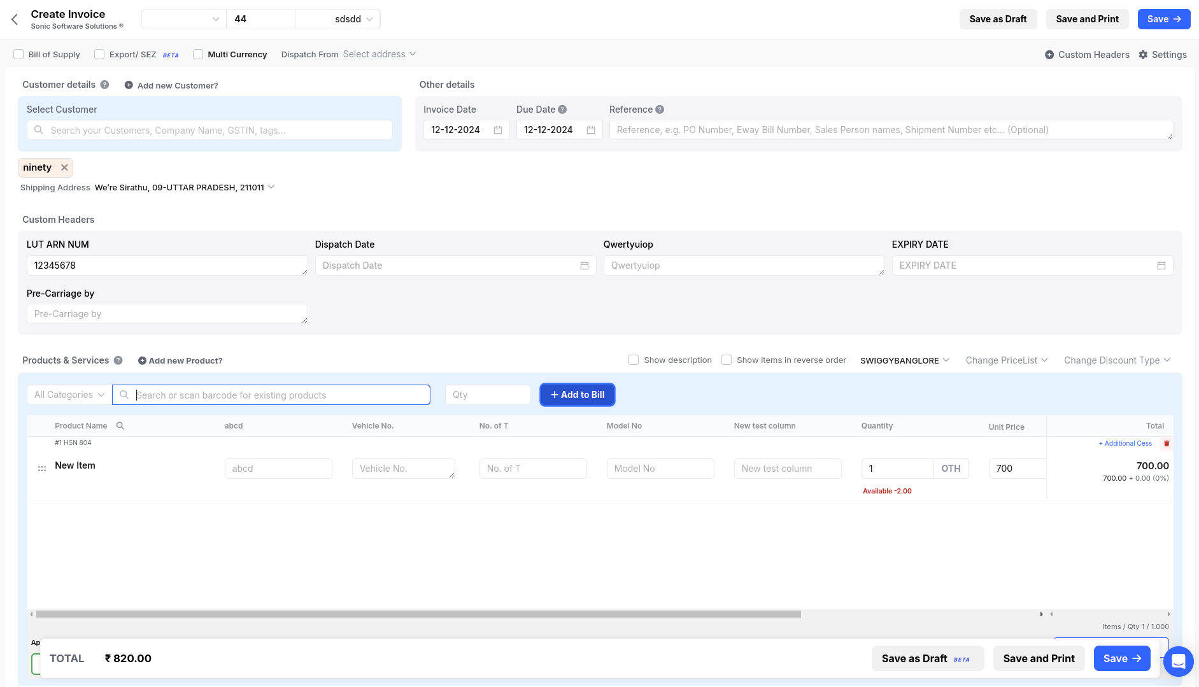Click the Pre-Carriage by field

(x=167, y=314)
